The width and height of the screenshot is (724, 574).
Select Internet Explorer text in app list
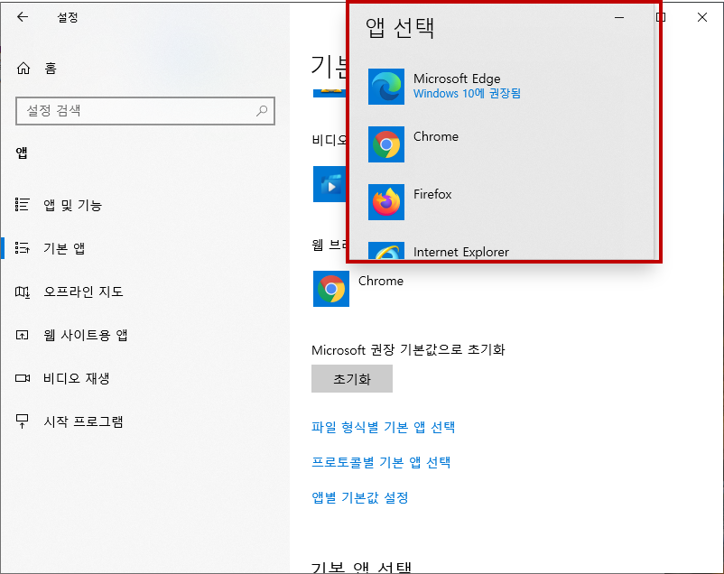pyautogui.click(x=460, y=252)
